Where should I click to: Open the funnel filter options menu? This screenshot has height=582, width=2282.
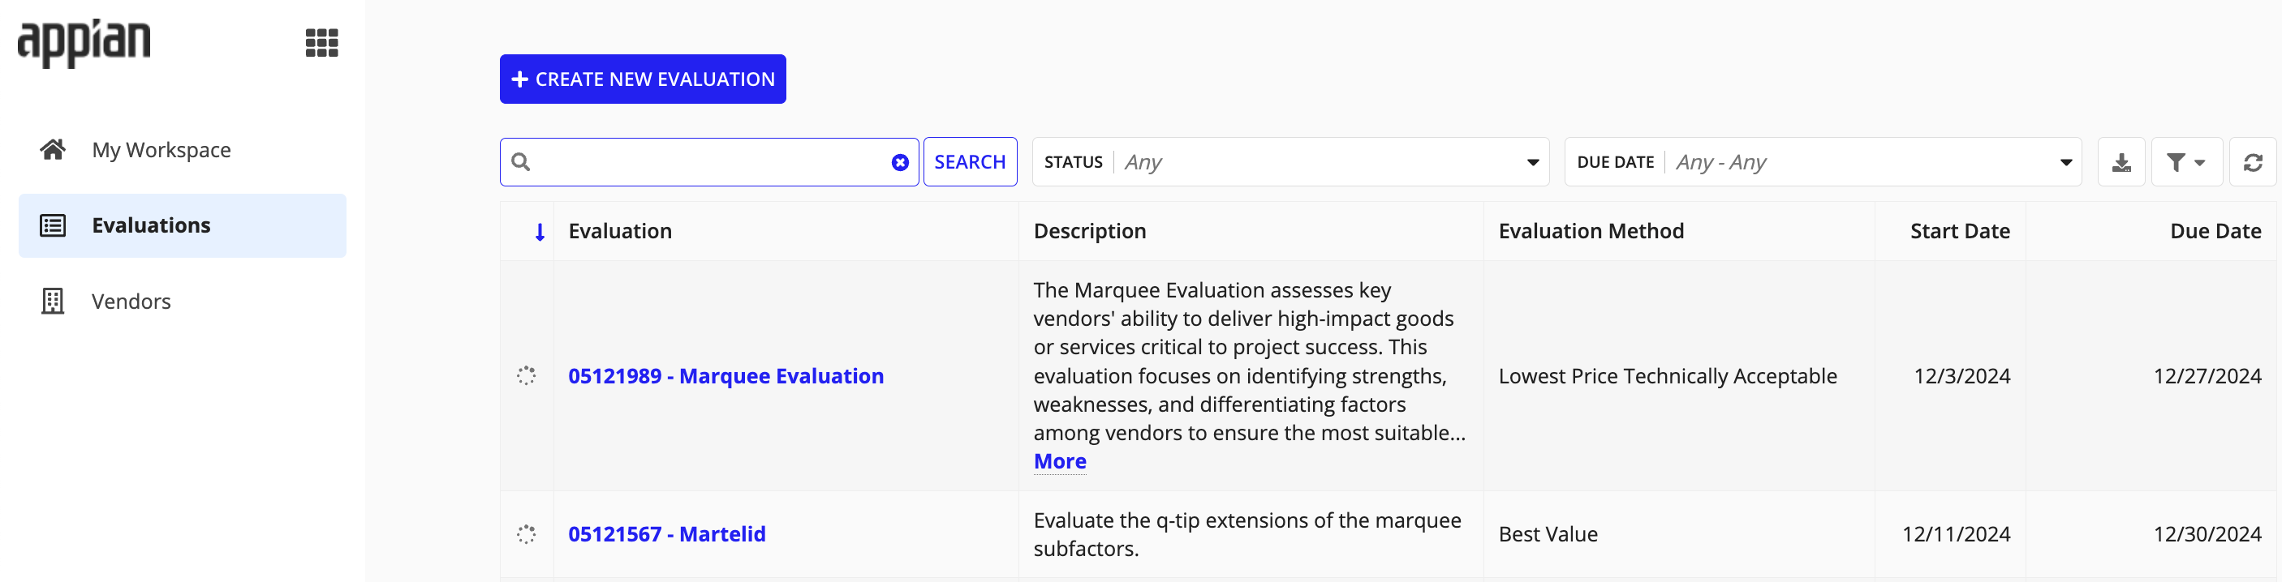coord(2186,162)
